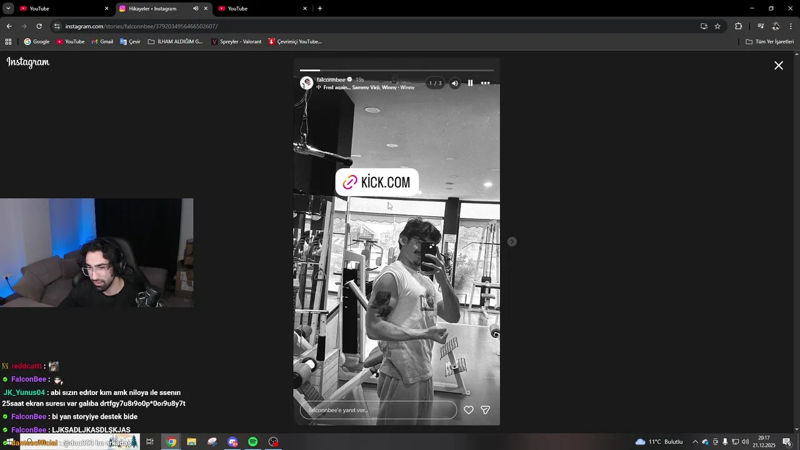The width and height of the screenshot is (800, 450).
Task: Open File Explorer from the taskbar
Action: pyautogui.click(x=192, y=442)
